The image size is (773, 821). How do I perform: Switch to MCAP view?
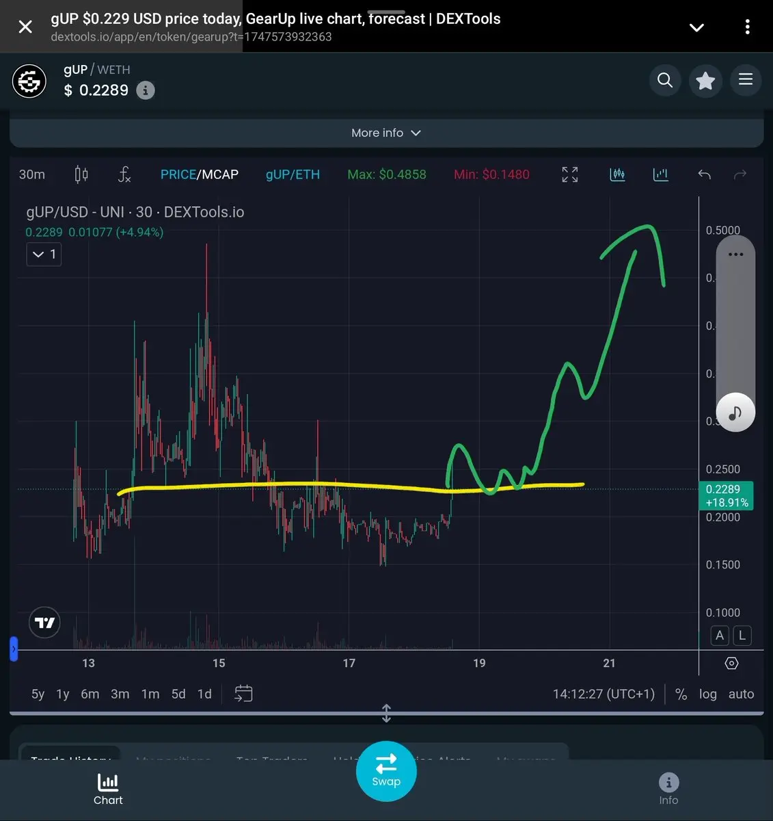pos(220,174)
